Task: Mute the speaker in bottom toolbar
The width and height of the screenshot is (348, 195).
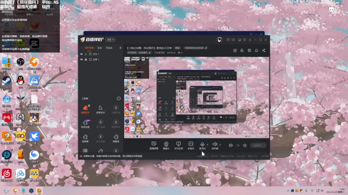Action: coord(214,146)
